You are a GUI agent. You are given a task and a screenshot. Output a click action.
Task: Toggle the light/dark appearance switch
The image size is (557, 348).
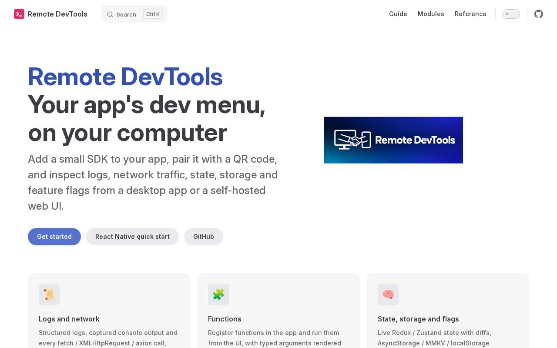(511, 14)
